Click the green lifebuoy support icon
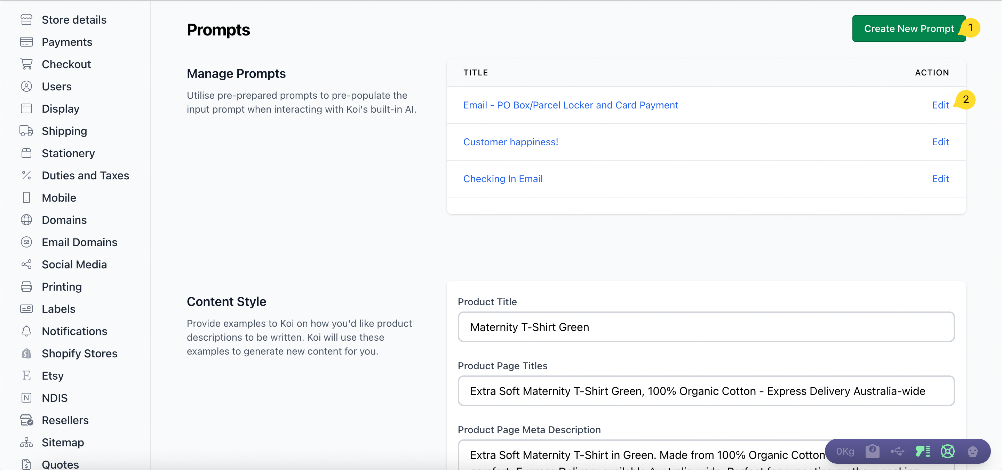The height and width of the screenshot is (470, 1002). tap(947, 451)
